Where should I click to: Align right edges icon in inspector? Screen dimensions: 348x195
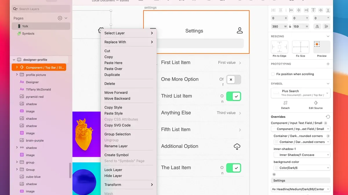pos(306,10)
